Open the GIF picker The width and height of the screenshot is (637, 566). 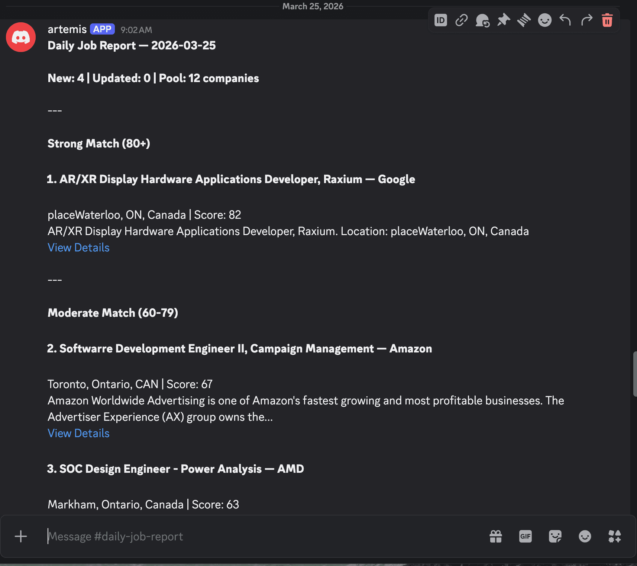click(x=526, y=536)
